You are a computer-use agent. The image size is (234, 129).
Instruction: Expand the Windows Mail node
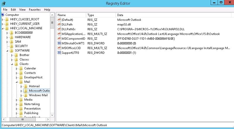21,95
